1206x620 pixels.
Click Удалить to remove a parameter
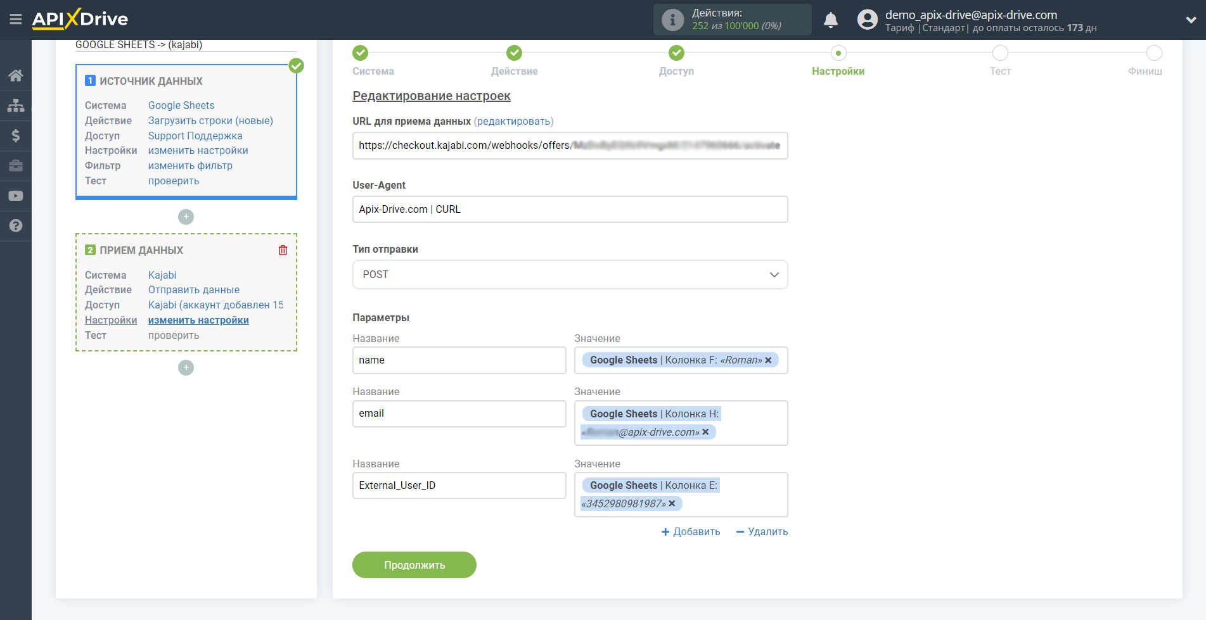pyautogui.click(x=762, y=532)
